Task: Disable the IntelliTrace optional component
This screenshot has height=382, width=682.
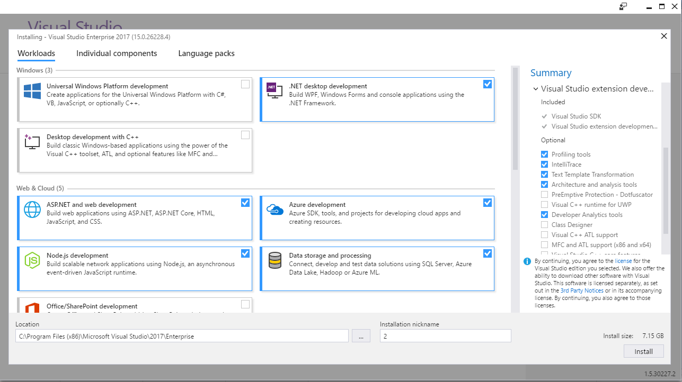Action: [544, 165]
